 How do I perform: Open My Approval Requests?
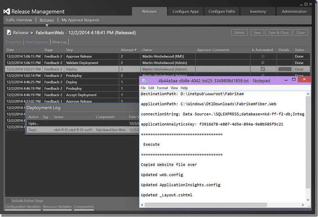pos(80,20)
